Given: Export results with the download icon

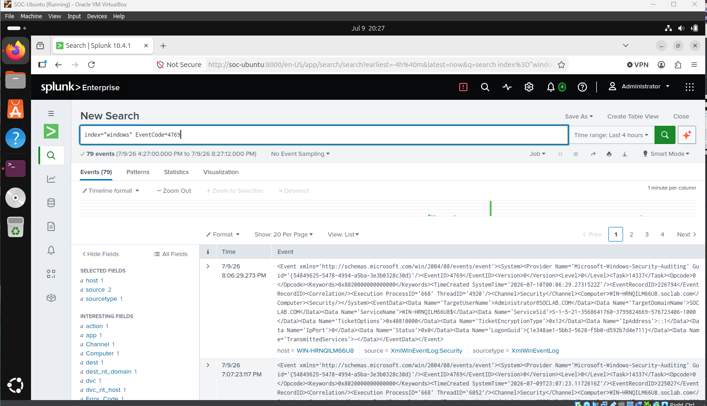Looking at the screenshot, I should tap(625, 154).
